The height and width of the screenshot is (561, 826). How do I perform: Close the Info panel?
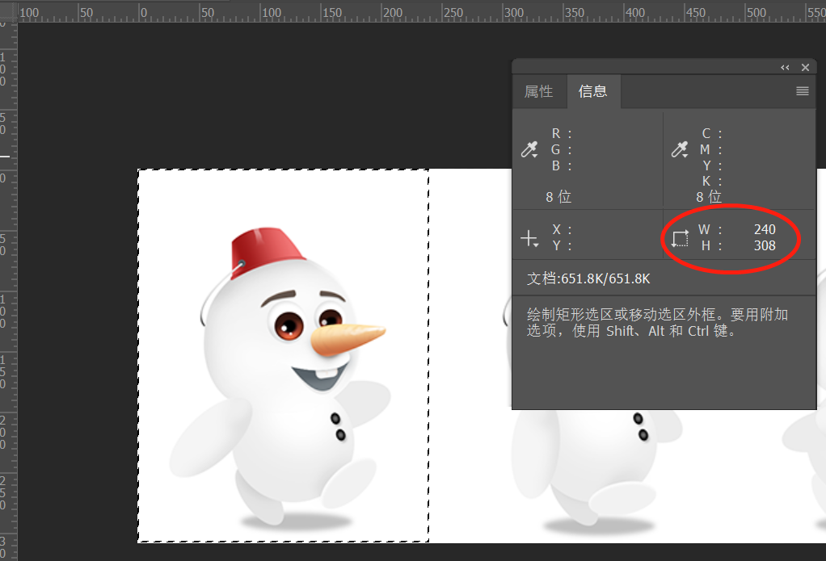click(x=806, y=67)
